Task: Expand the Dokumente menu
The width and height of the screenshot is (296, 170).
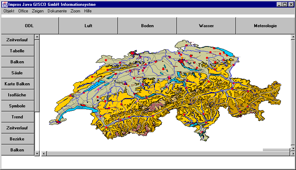Action: [57, 11]
